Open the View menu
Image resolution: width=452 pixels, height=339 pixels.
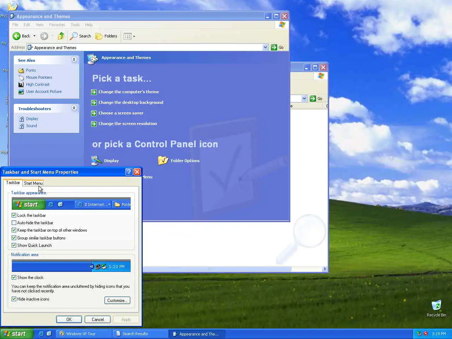[x=40, y=25]
